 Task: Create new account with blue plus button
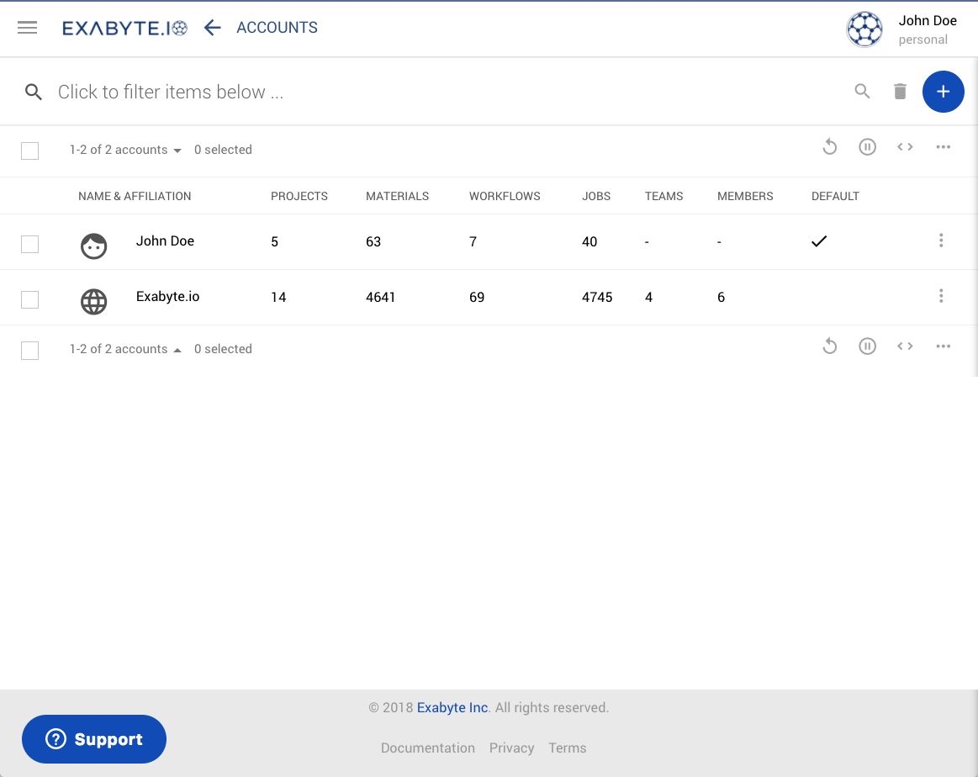943,92
